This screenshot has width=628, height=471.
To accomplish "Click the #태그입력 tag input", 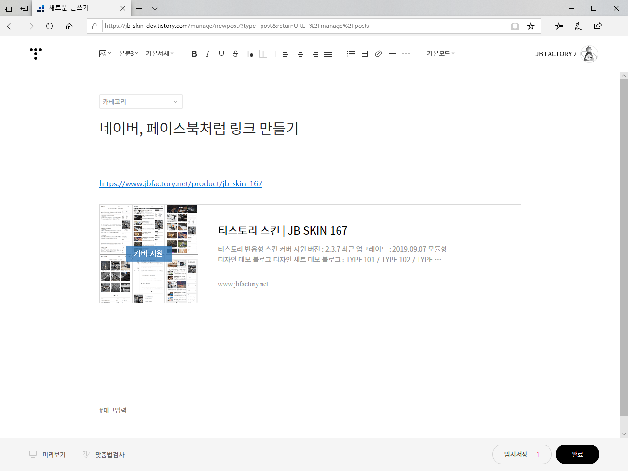I will click(113, 410).
